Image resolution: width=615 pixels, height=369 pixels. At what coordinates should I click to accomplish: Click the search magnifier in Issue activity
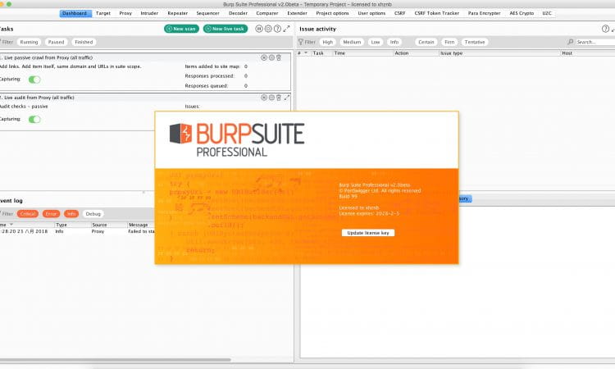571,42
